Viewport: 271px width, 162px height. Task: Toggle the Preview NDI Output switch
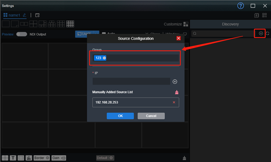click(x=22, y=34)
